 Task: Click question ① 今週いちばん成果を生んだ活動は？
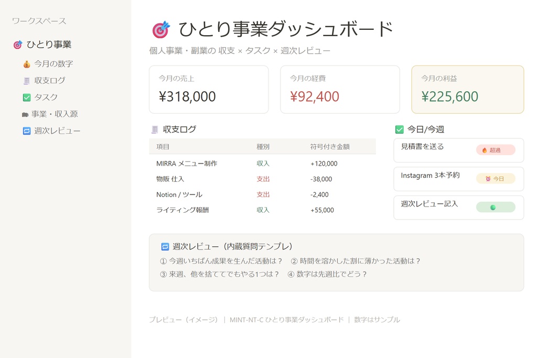(x=221, y=262)
